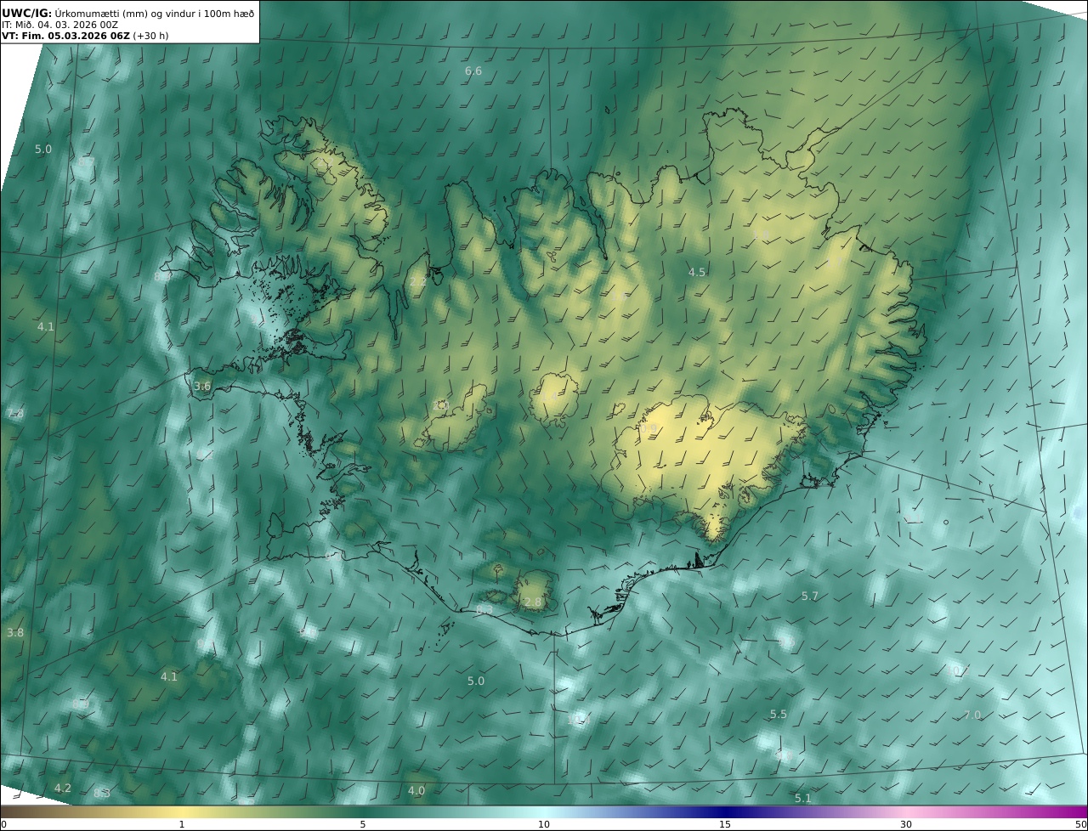
Task: Click the 'UWC/IG:' title label
Action: click(x=27, y=13)
